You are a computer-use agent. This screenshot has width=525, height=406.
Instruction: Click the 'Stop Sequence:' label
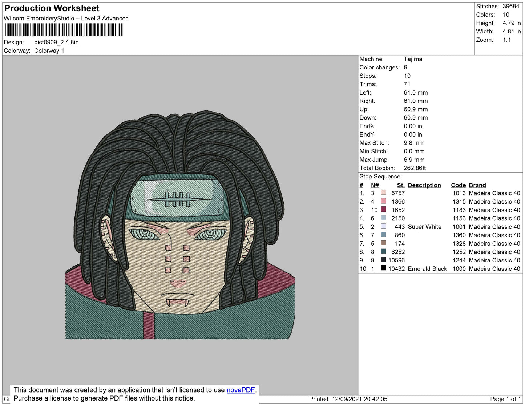pos(380,177)
